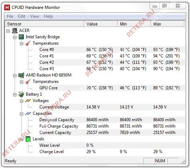Click the Capacities graph icon
The image size is (190, 168).
[x=28, y=113]
